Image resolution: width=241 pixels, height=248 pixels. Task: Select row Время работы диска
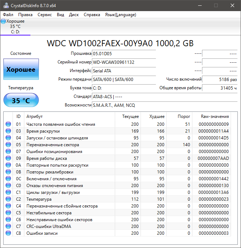[117, 158]
